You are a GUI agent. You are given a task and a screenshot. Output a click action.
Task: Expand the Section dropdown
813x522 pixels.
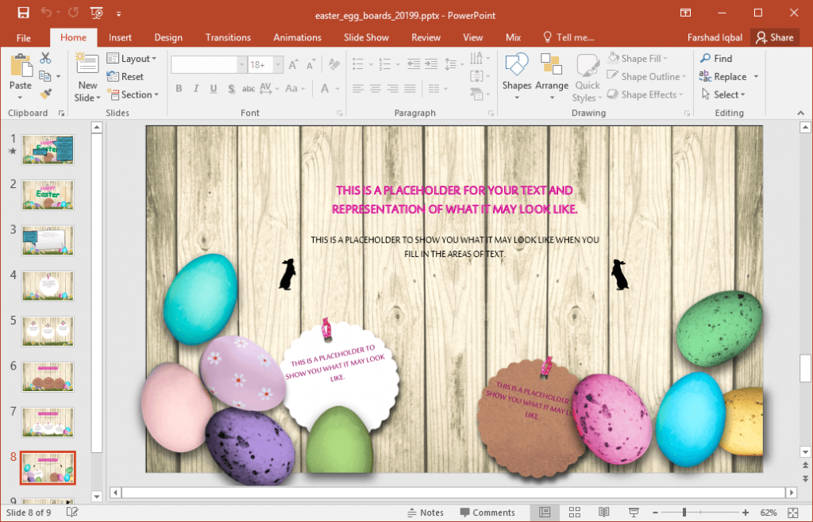133,94
